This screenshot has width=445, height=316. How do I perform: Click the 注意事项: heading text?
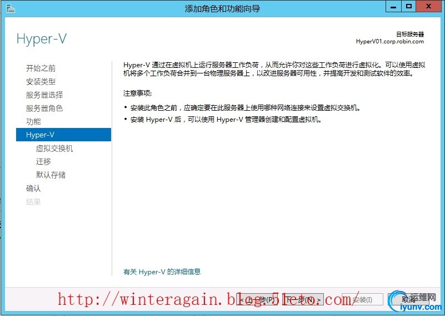(138, 93)
